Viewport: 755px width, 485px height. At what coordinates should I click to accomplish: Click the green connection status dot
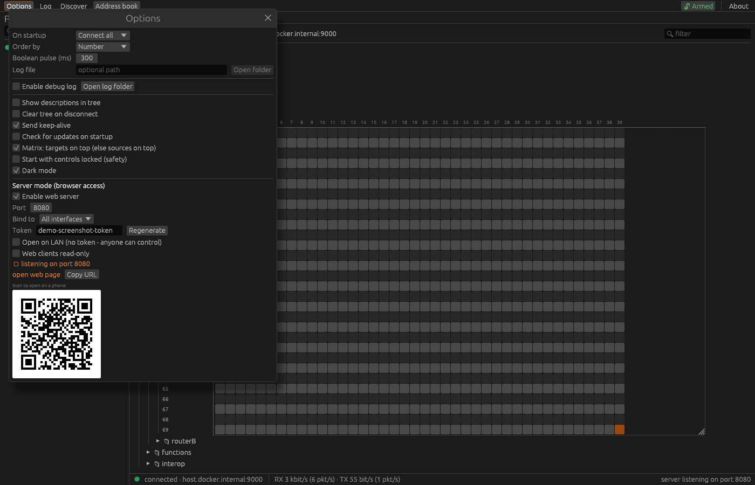click(137, 479)
